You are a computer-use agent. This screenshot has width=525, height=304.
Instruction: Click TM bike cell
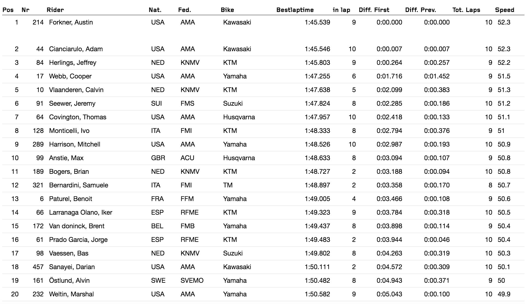tap(228, 185)
